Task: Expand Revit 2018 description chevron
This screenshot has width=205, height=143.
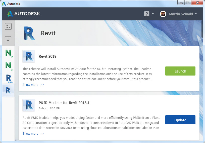Action: (x=42, y=85)
